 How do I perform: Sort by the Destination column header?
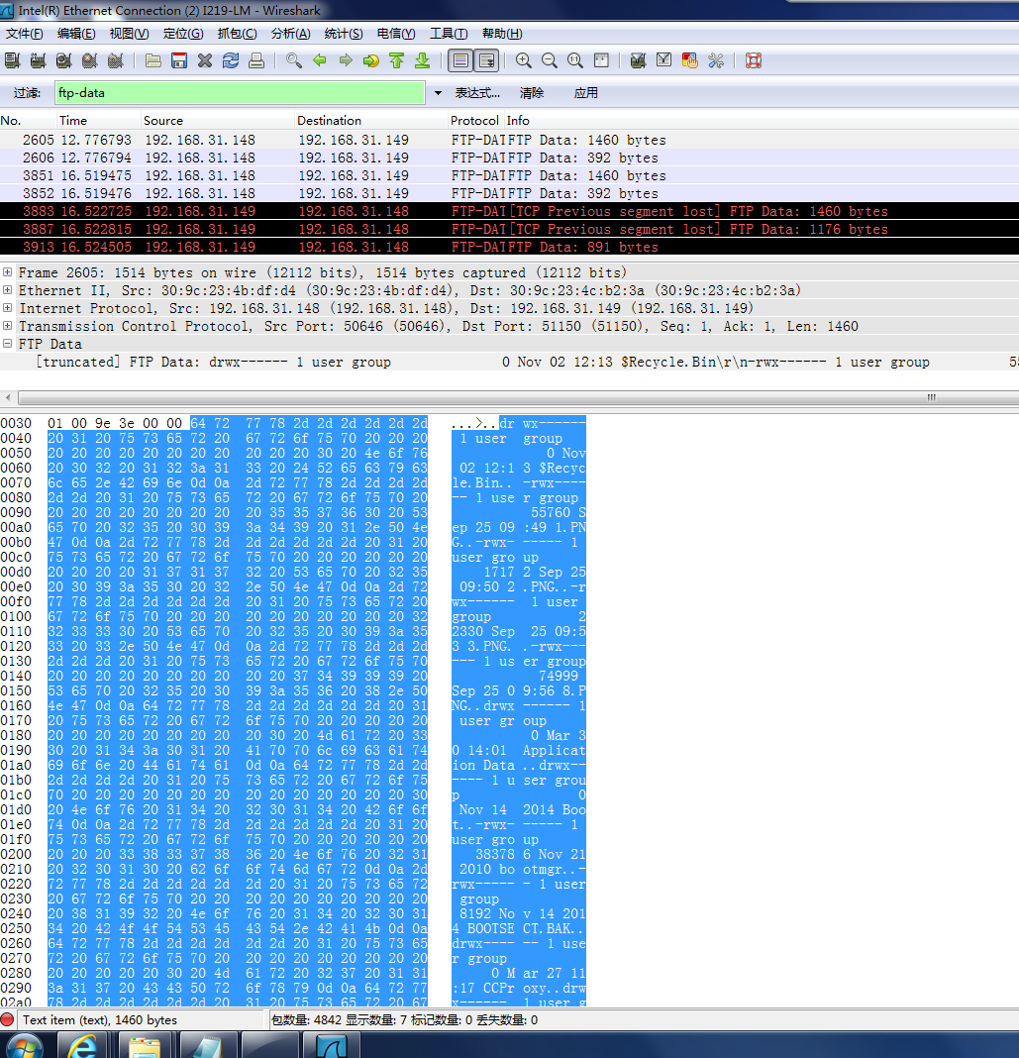[x=371, y=120]
